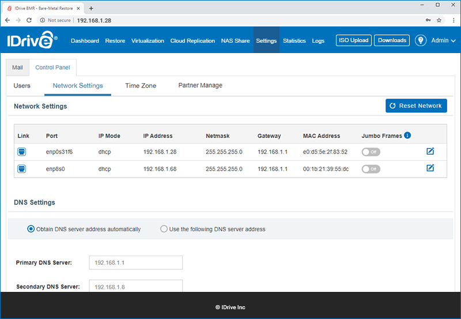The width and height of the screenshot is (461, 319).
Task: Reload the page in the browser
Action: click(29, 20)
